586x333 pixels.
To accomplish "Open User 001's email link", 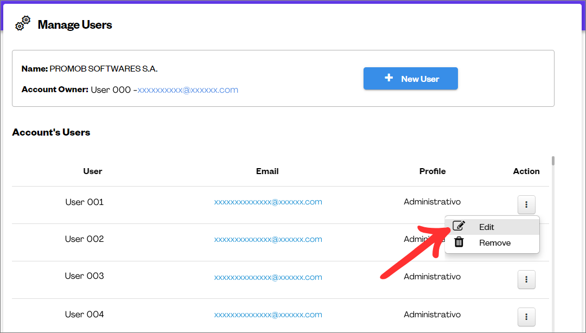I will 268,202.
